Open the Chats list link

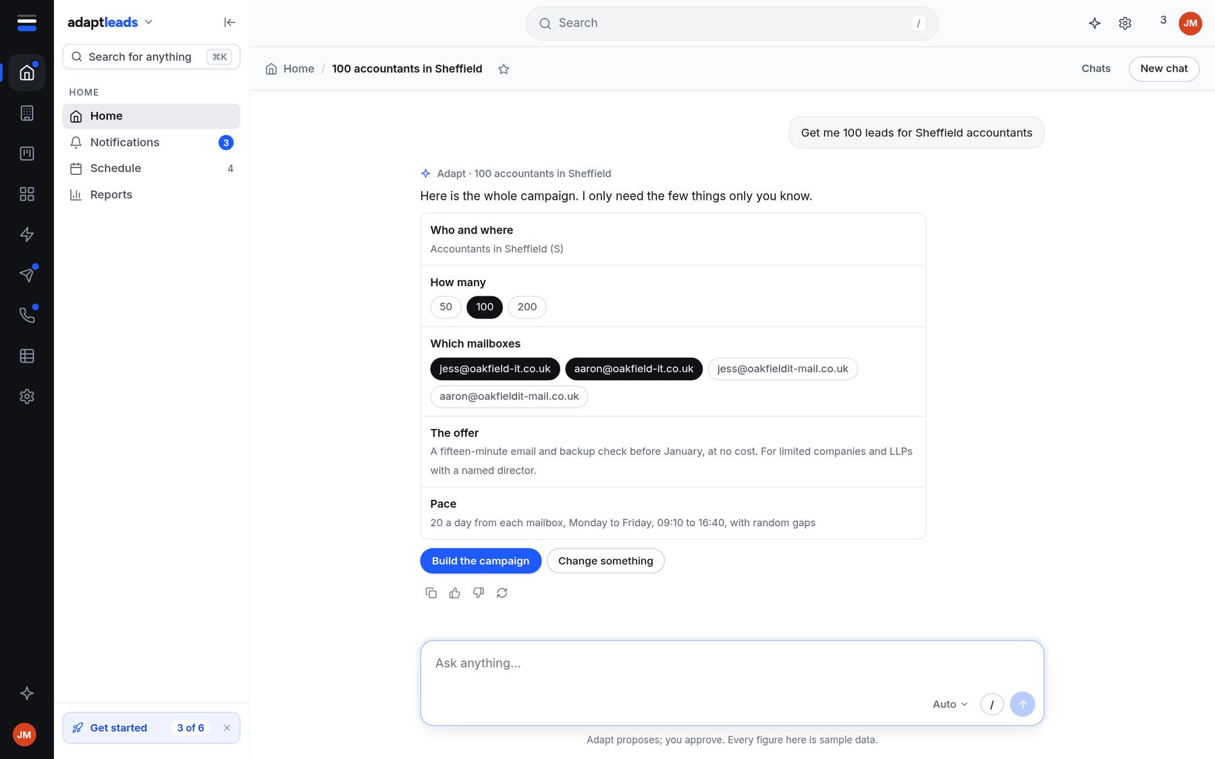pos(1096,69)
